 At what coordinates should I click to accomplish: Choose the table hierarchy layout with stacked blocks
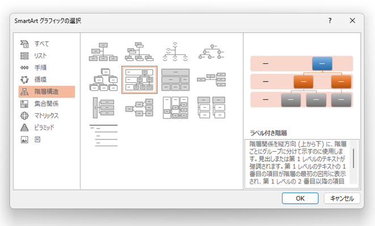(175, 80)
